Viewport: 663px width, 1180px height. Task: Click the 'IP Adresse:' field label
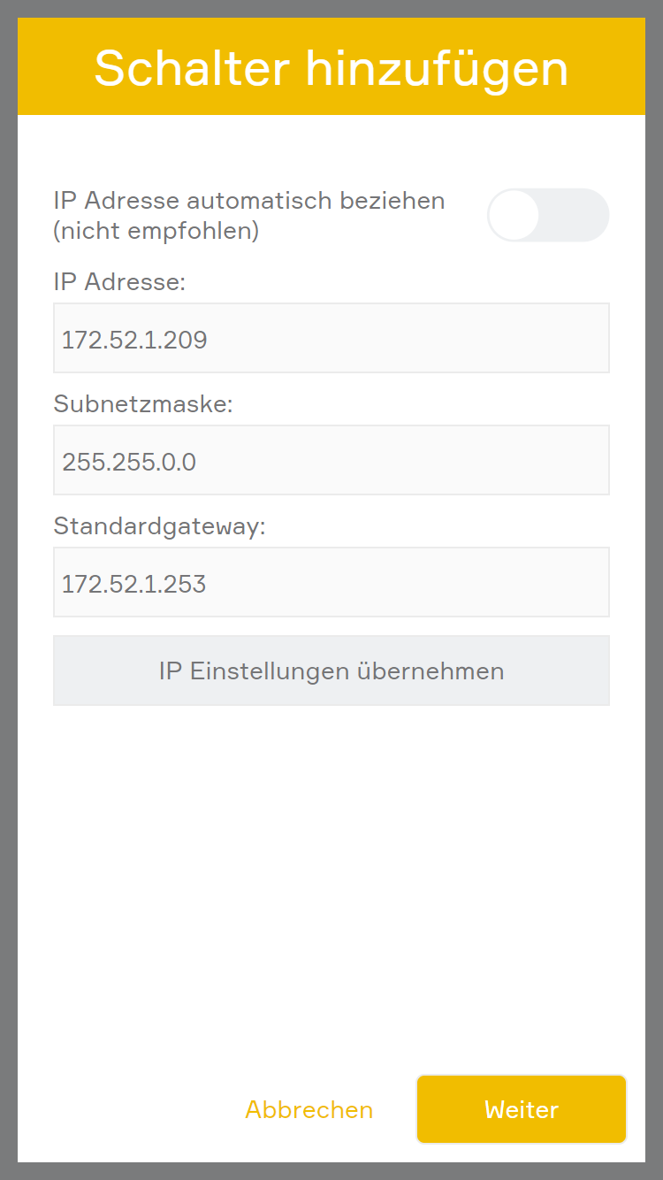point(119,282)
